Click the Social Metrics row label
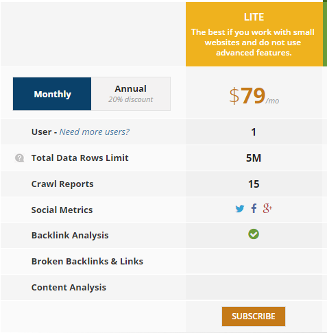Viewport: 327px width, 335px height. (62, 210)
